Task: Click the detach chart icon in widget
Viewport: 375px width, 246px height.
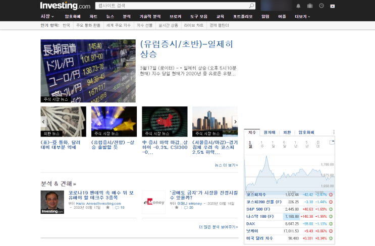Action: tap(332, 142)
